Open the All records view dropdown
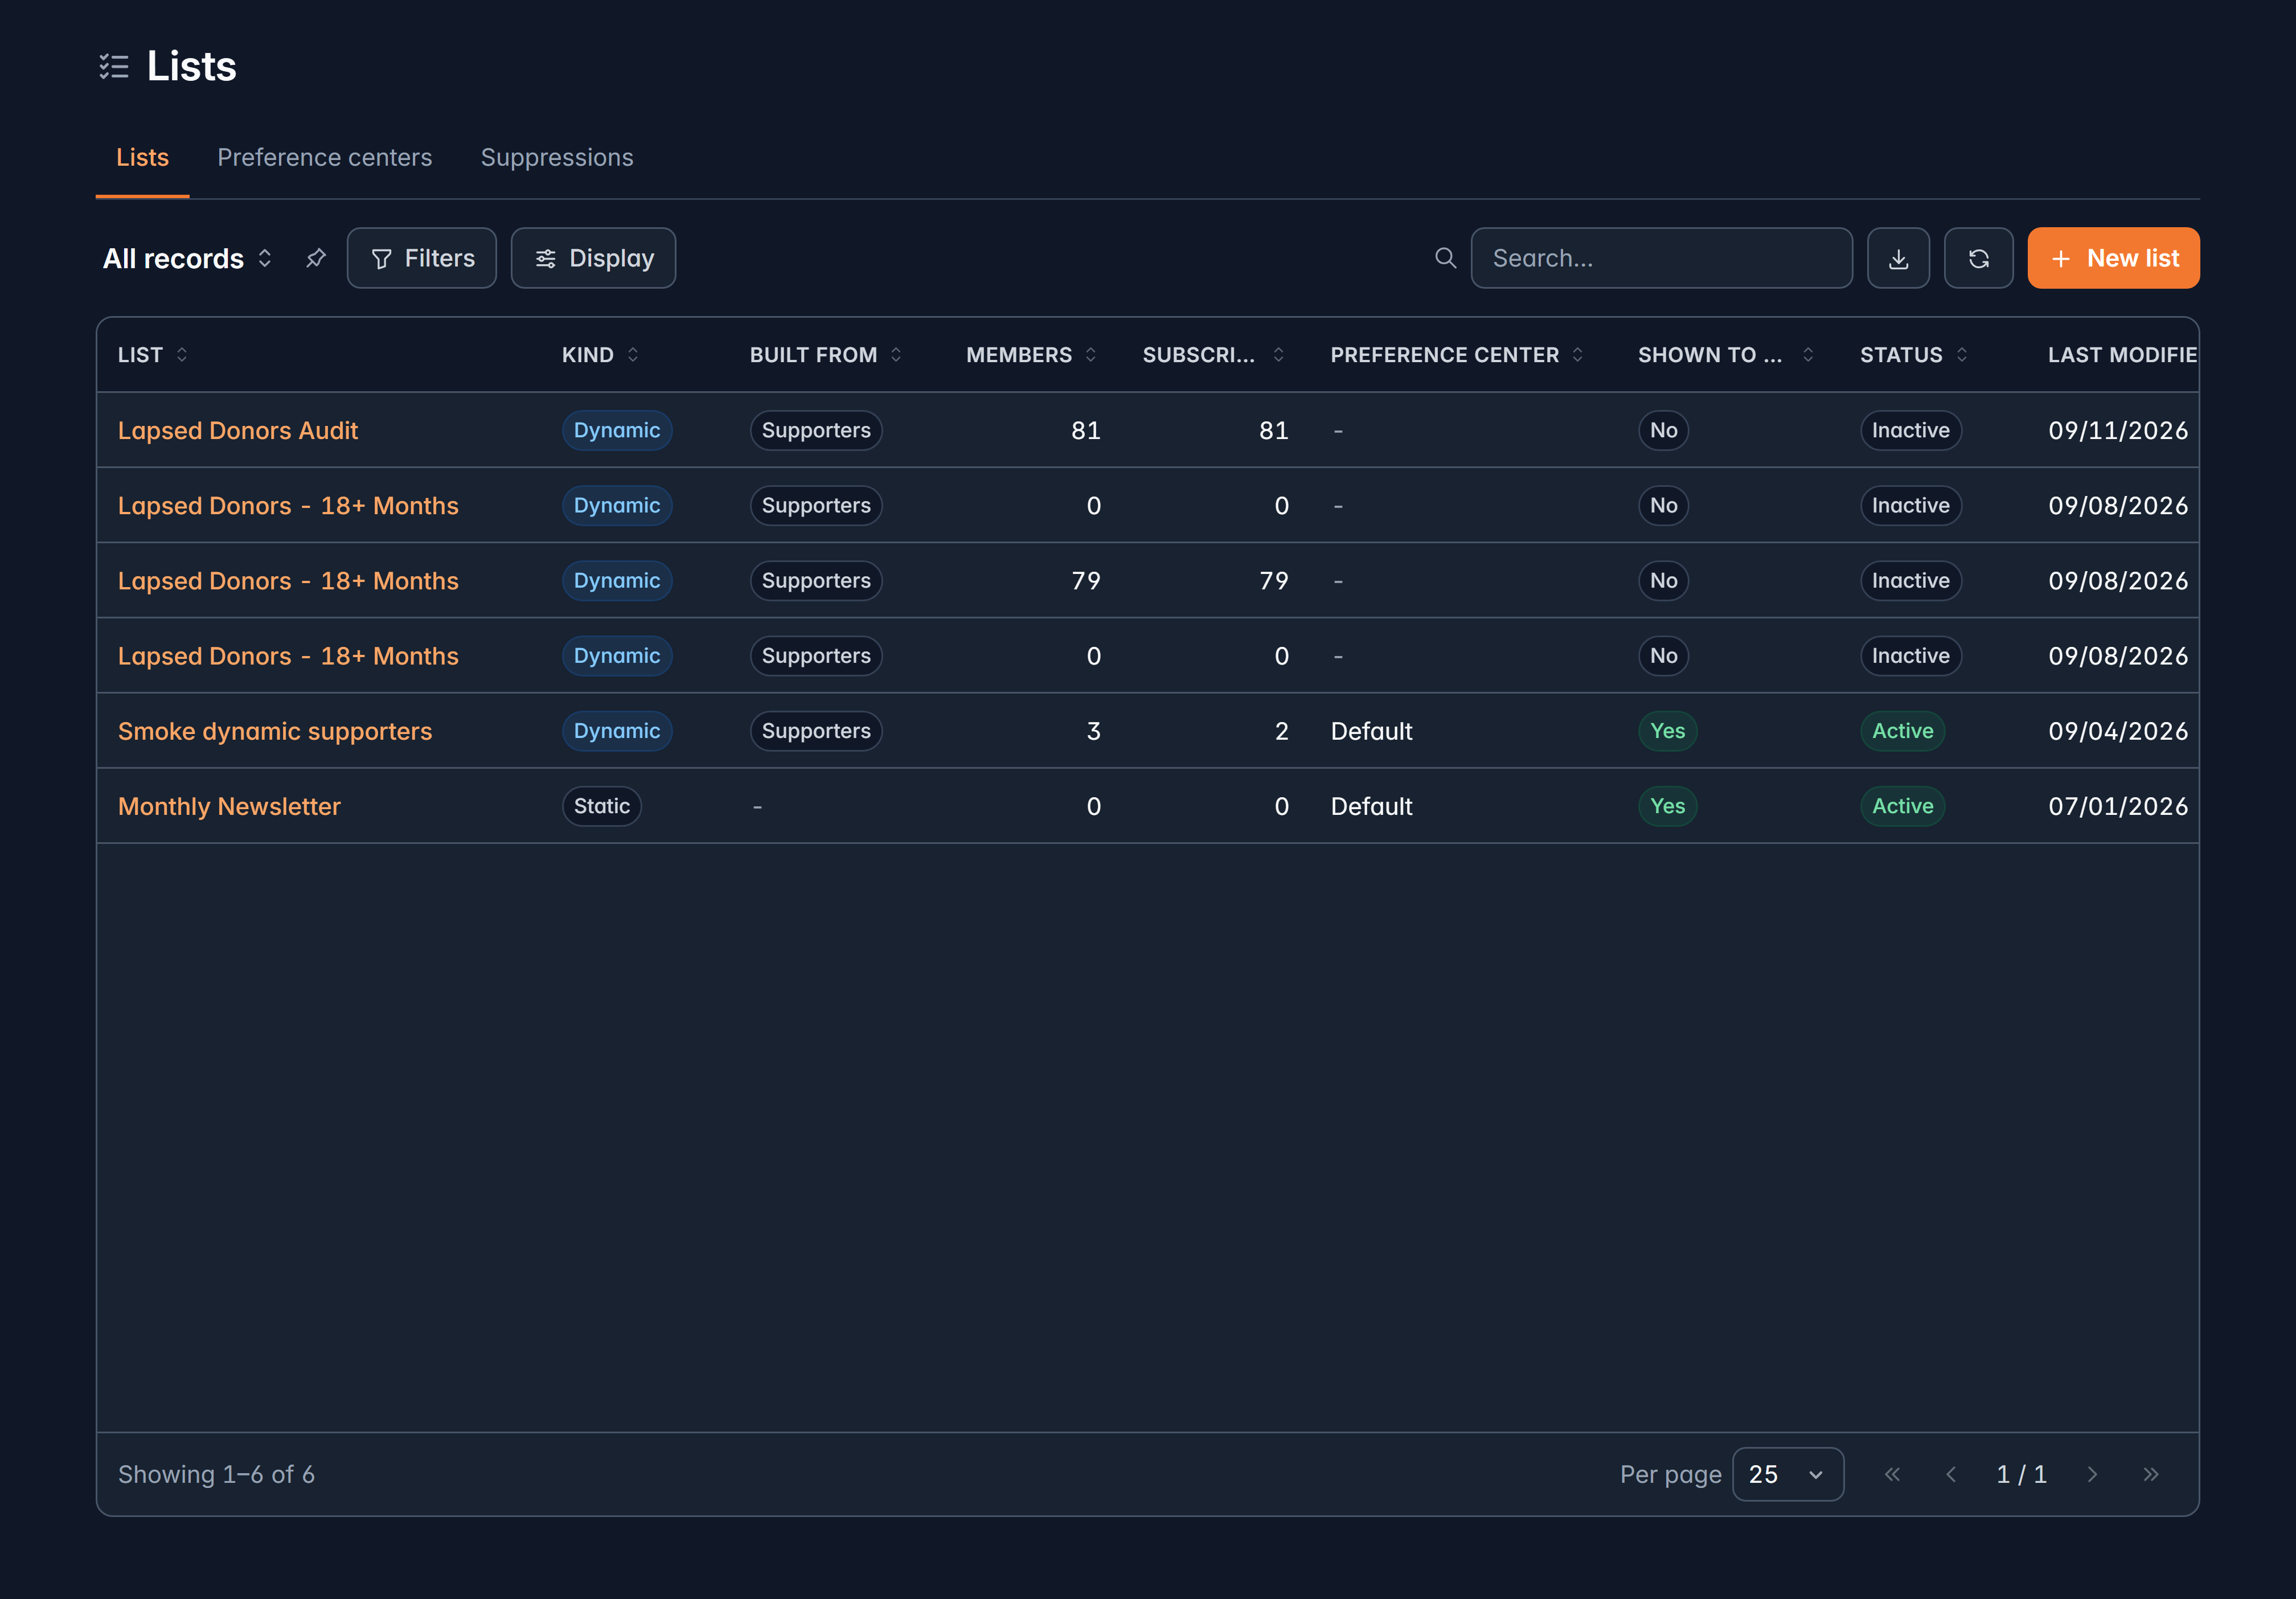Screen dimensions: 2296x1599 pyautogui.click(x=187, y=258)
